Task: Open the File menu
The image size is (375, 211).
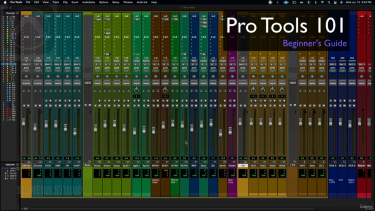Action: (28, 2)
